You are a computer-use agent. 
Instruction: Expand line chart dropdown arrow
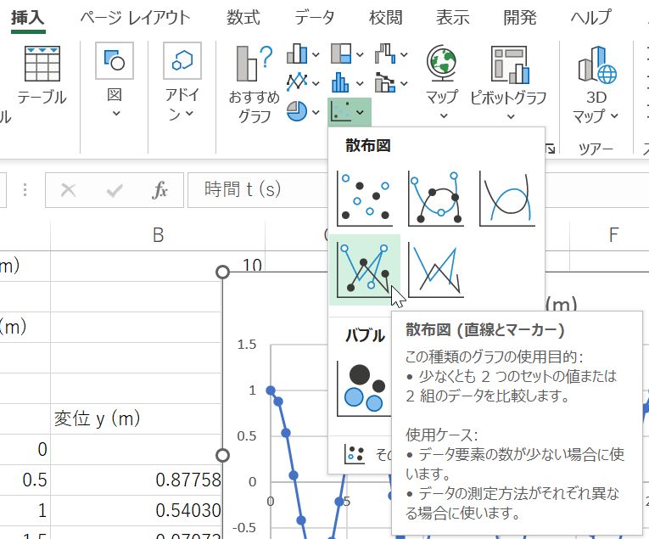[316, 83]
